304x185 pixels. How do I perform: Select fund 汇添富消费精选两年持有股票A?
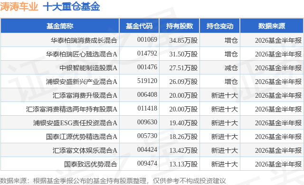72,109
